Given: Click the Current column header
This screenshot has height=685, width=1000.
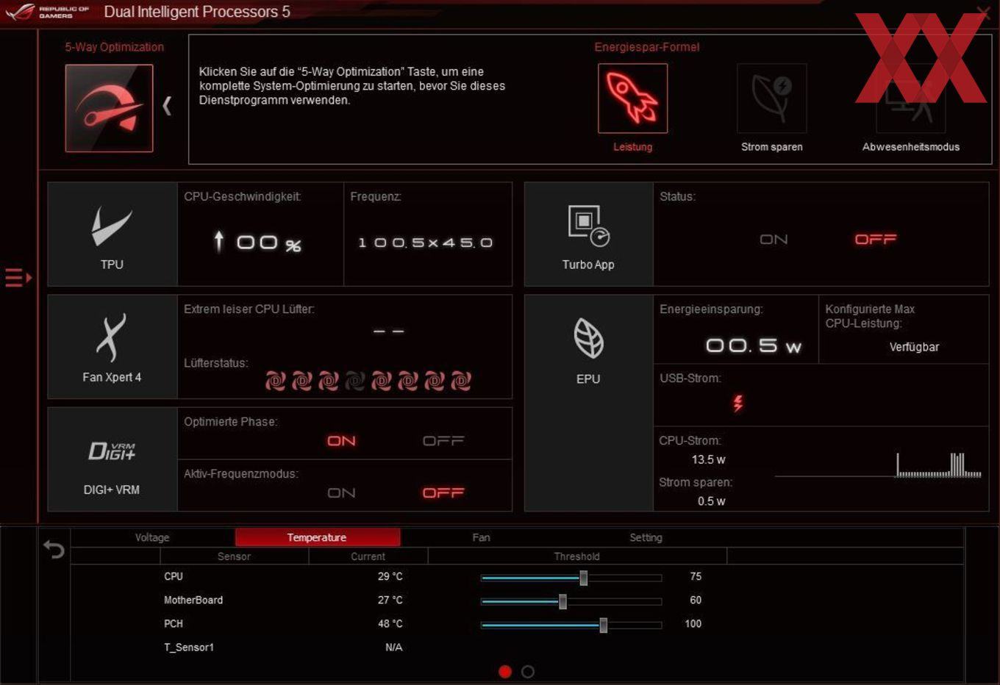Looking at the screenshot, I should [368, 556].
